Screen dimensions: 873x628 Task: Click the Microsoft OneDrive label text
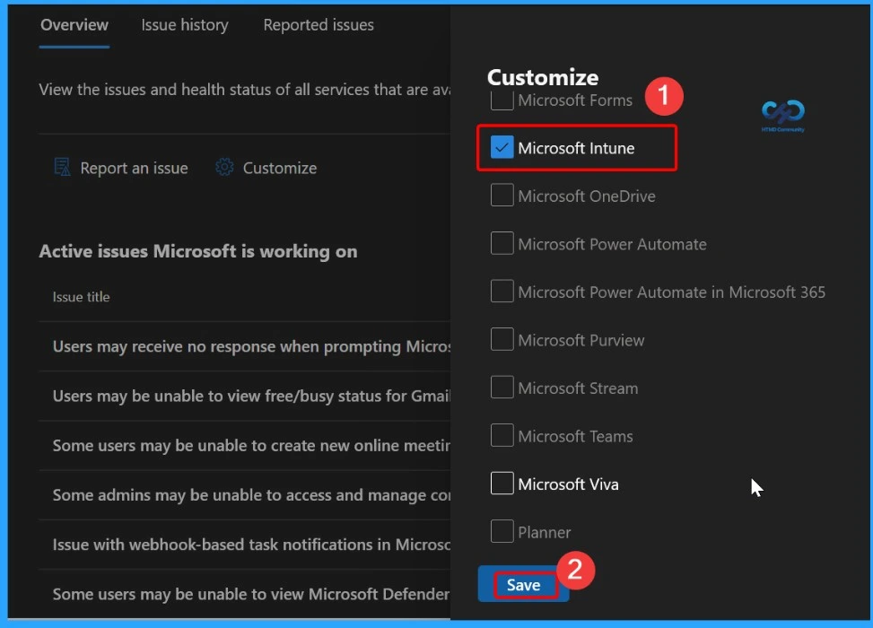tap(587, 196)
